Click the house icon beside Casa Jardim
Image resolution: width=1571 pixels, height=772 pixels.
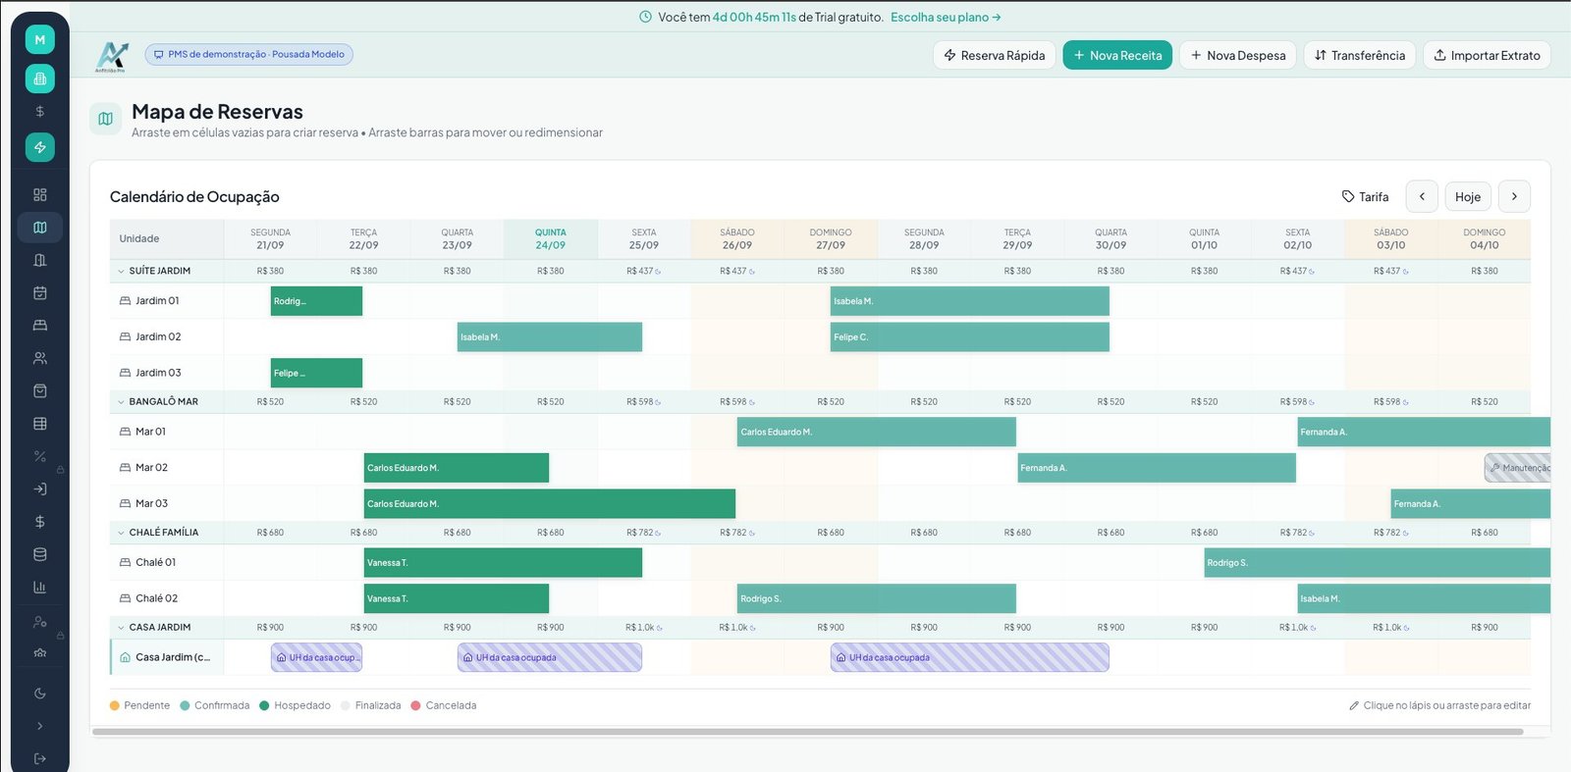click(125, 657)
